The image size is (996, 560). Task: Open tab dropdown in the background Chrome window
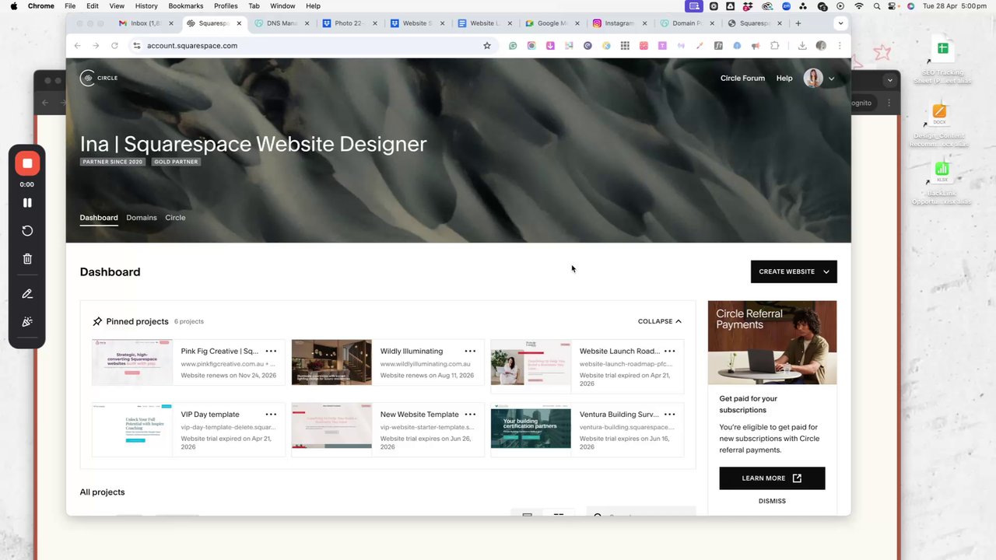[x=889, y=80]
